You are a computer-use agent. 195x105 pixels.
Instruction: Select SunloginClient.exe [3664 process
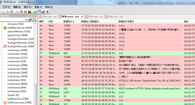click(x=21, y=46)
